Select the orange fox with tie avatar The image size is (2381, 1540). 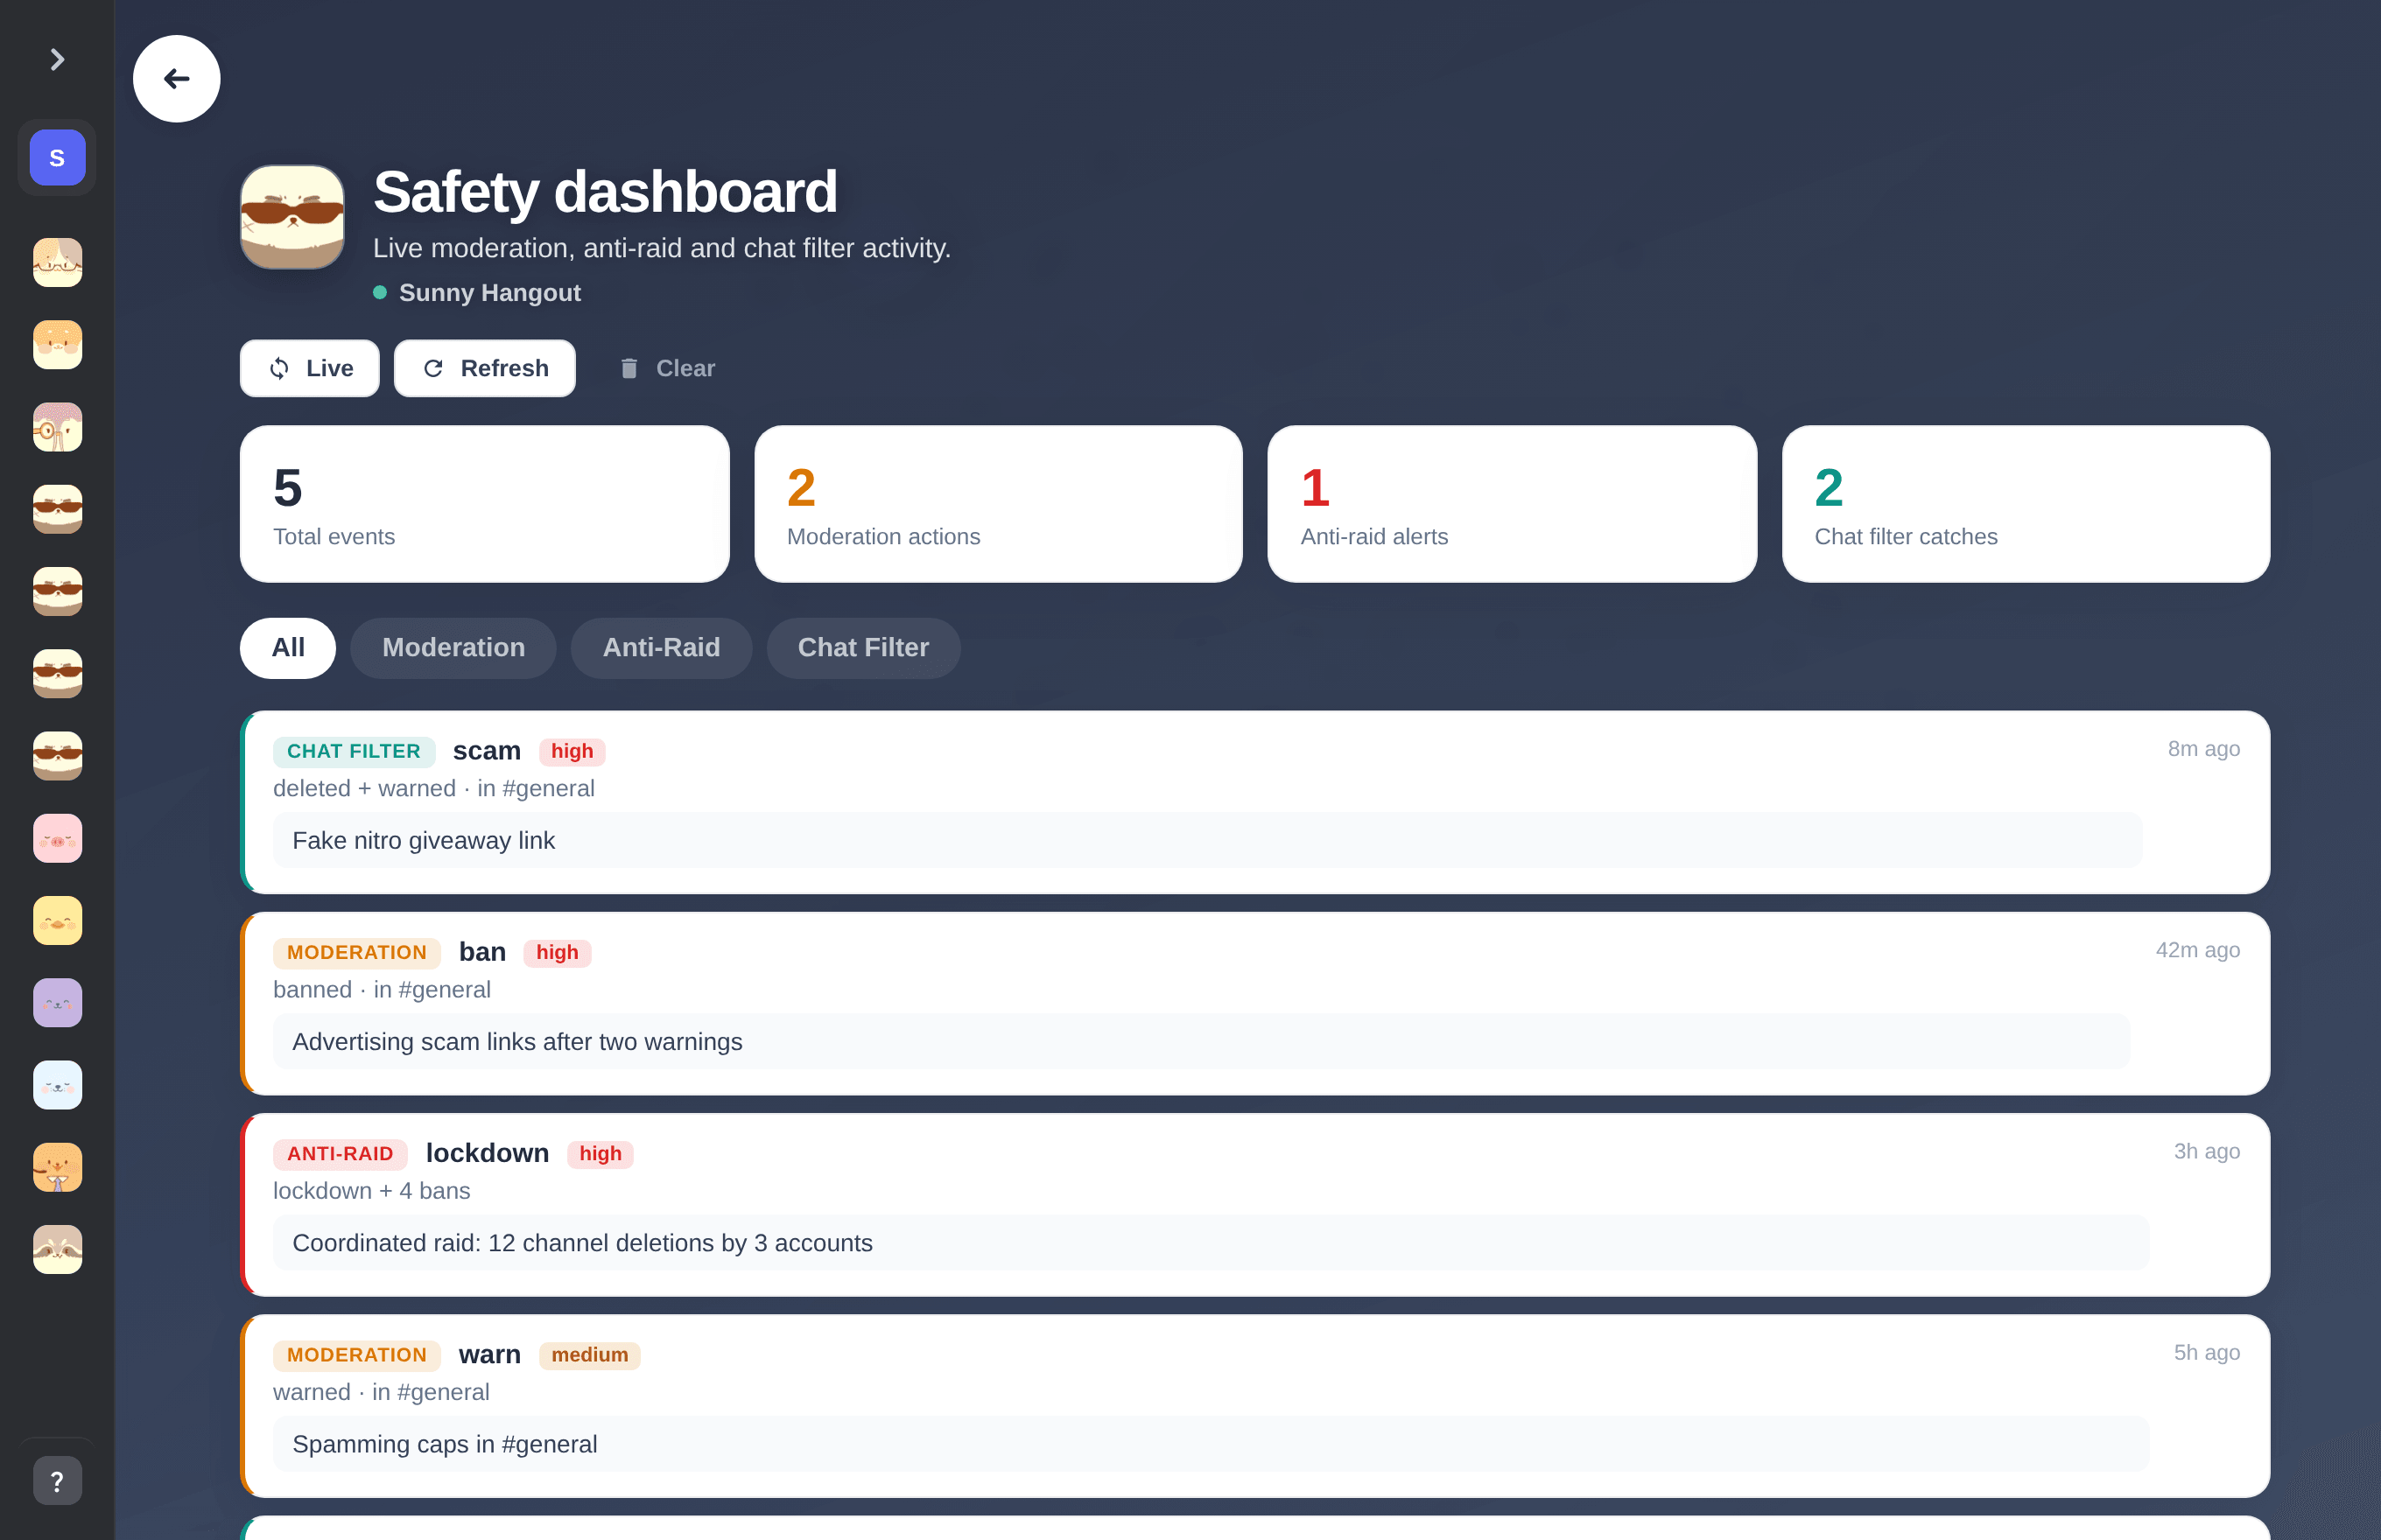pyautogui.click(x=57, y=1167)
